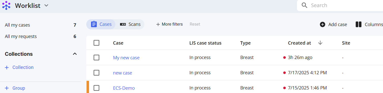
Task: Open the new case link
Action: point(122,73)
